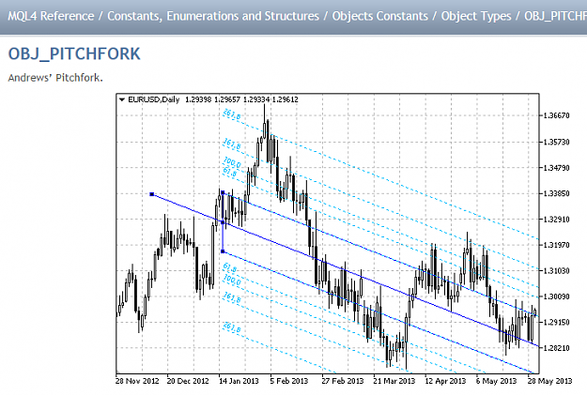Click the 12 Apr 2013 date label

pos(445,381)
